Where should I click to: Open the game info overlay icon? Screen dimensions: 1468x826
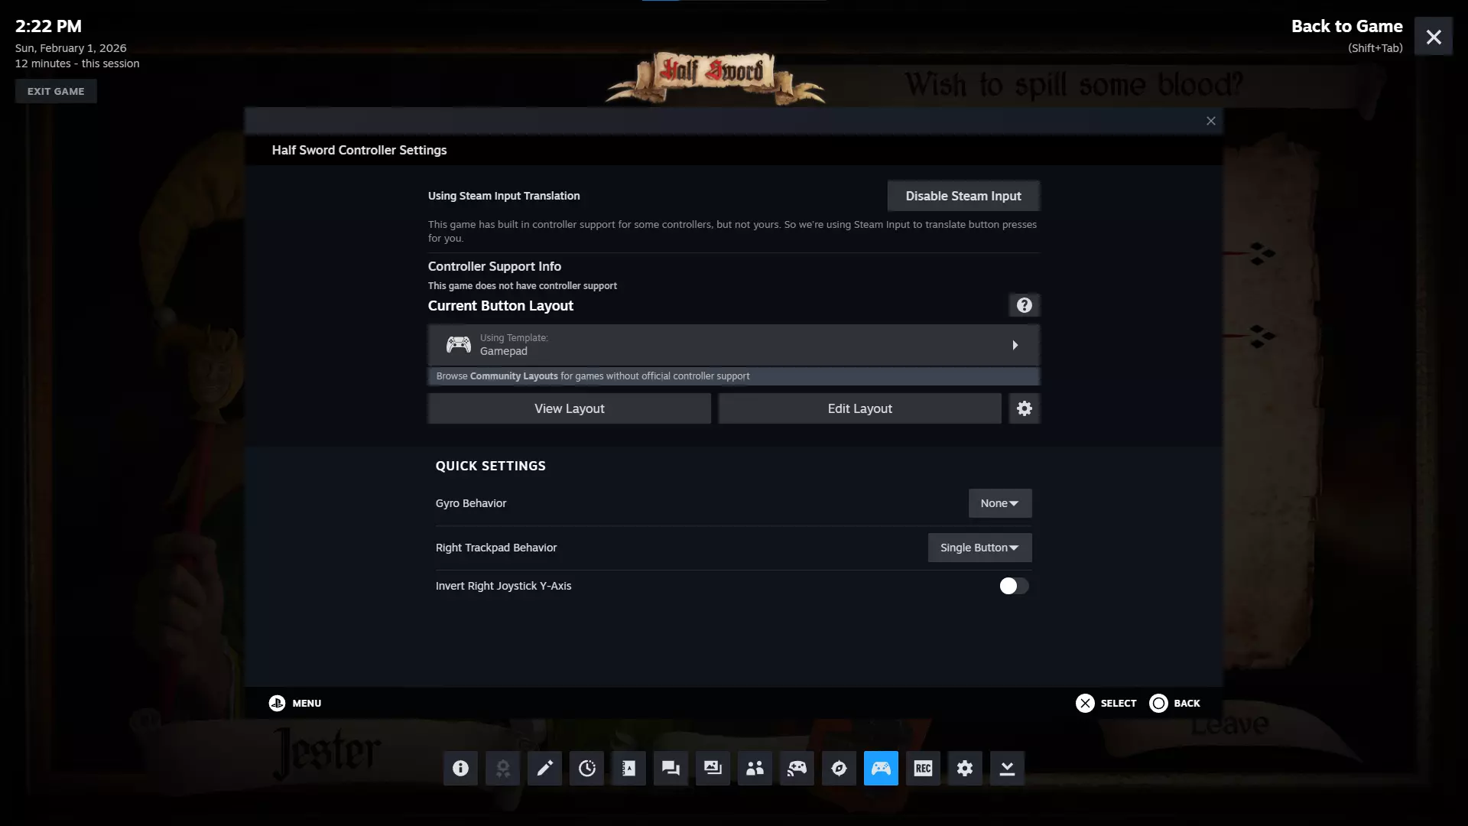(460, 768)
